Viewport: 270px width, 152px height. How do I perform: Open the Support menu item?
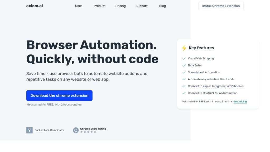[141, 6]
